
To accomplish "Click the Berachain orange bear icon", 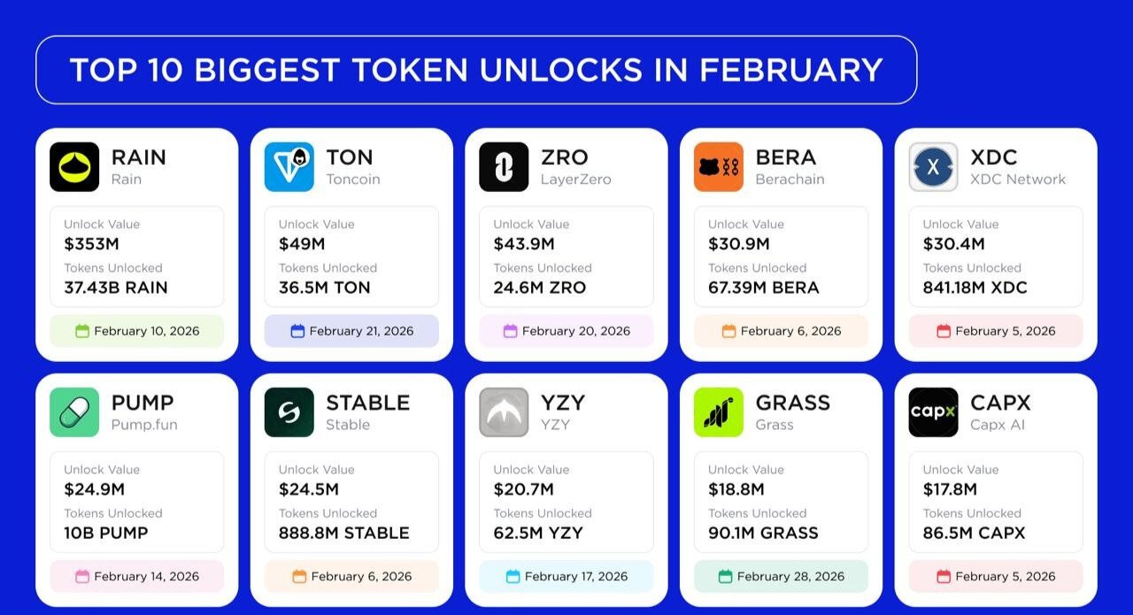I will pos(719,167).
